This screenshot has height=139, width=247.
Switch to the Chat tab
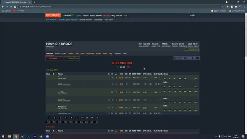click(x=125, y=54)
